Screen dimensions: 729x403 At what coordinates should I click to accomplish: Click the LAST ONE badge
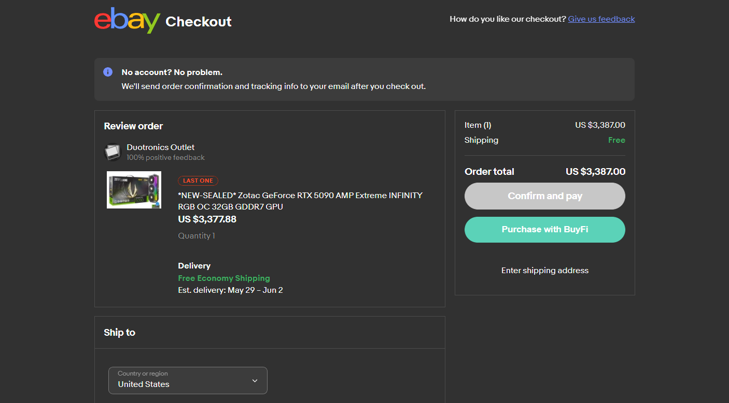198,181
